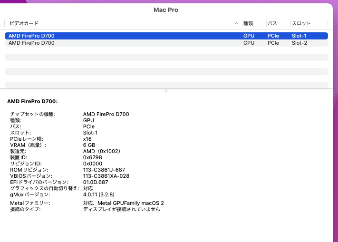Click the バス value PCIe in the details pane
The width and height of the screenshot is (338, 242).
coord(88,126)
